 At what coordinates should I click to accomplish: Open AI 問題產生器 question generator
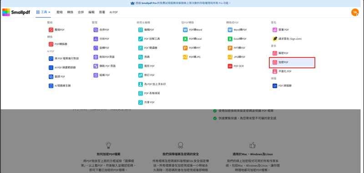click(x=60, y=86)
